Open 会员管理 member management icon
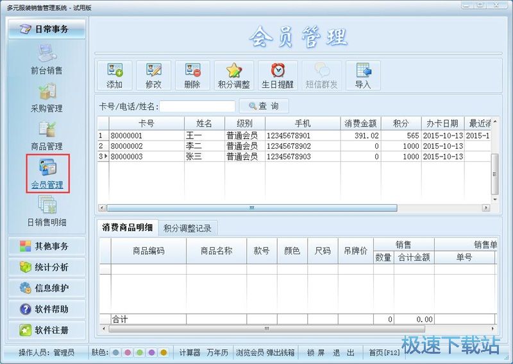This screenshot has height=364, width=513. (x=47, y=174)
